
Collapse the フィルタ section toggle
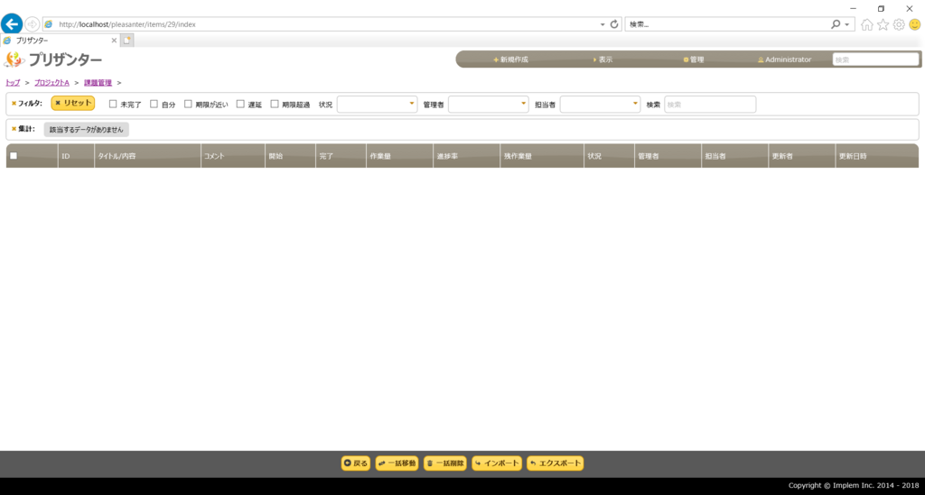tap(26, 104)
